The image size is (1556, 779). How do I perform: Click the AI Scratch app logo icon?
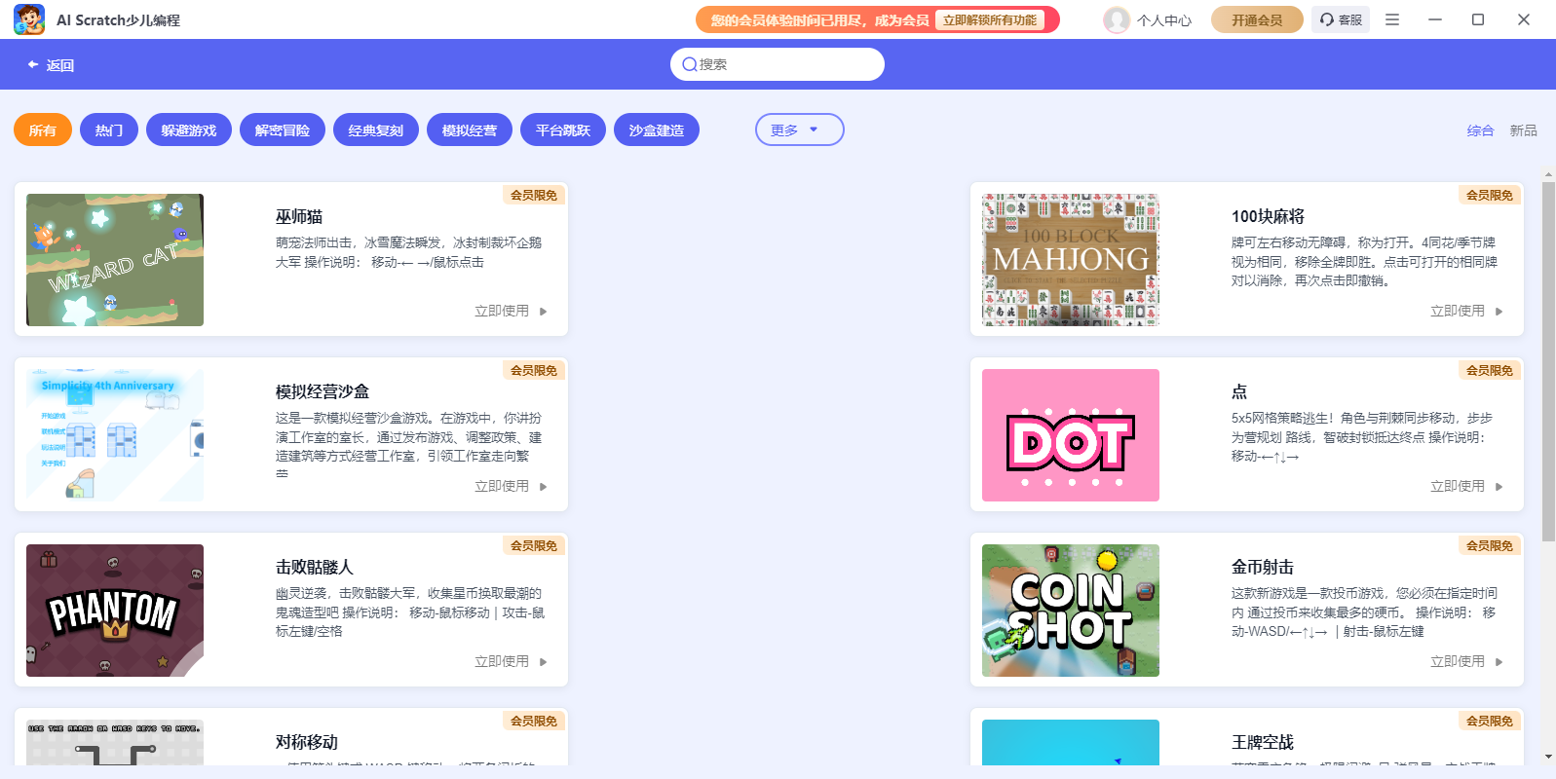pos(29,19)
